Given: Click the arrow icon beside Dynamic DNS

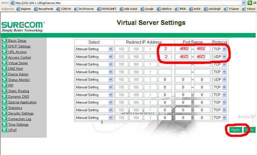Looking at the screenshot, I should click(4, 96).
